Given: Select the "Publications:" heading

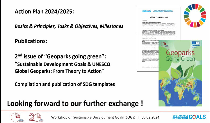Looking at the screenshot, I should click(31, 41).
